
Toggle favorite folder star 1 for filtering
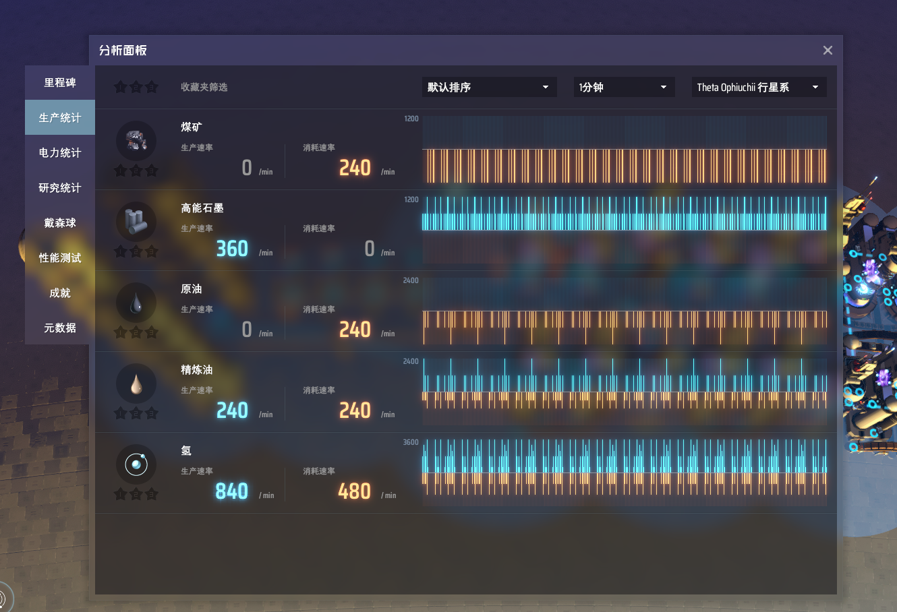click(x=120, y=87)
